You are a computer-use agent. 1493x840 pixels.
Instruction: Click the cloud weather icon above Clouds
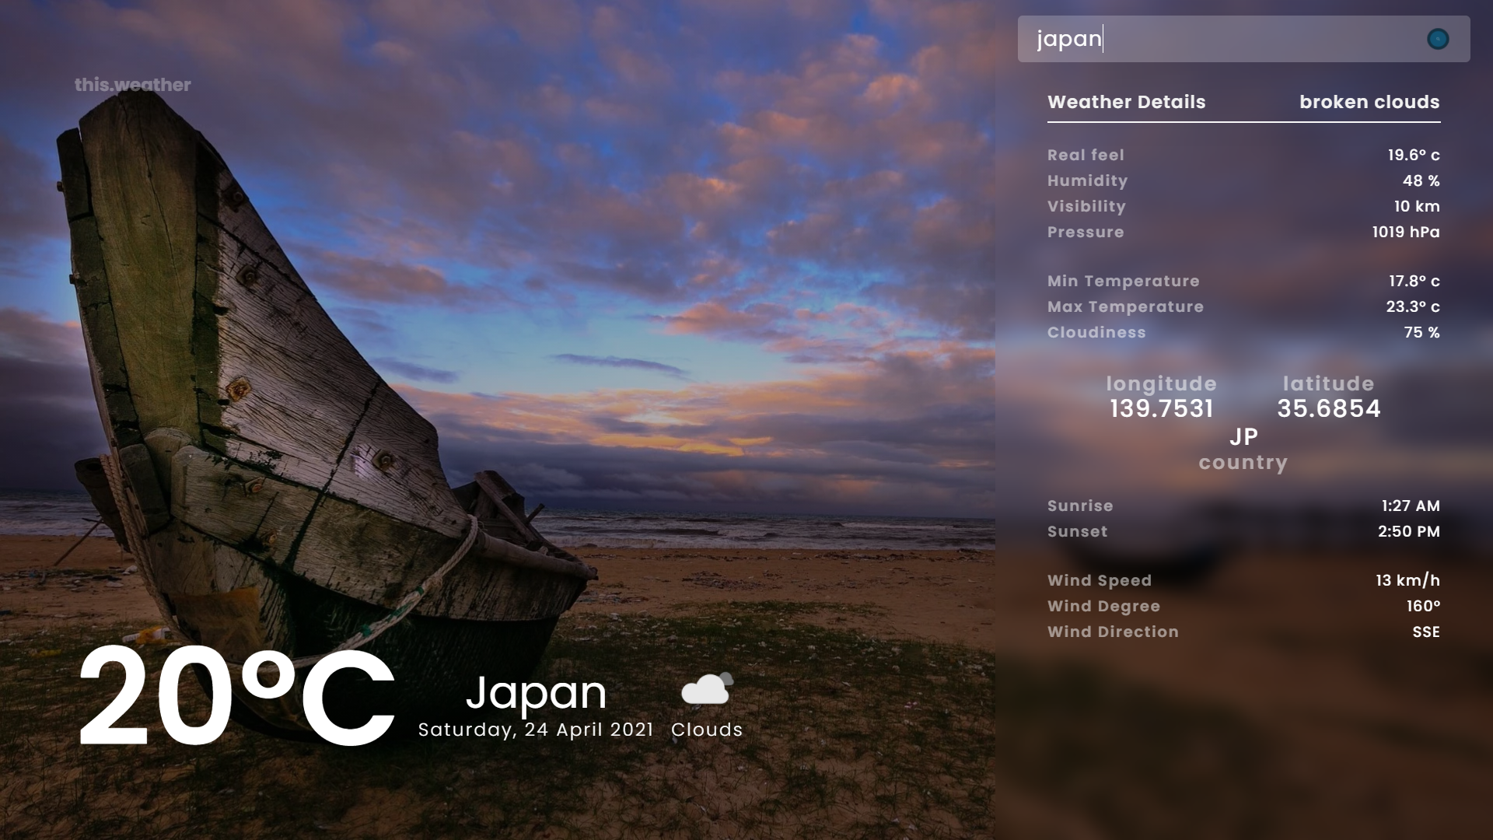click(x=706, y=689)
